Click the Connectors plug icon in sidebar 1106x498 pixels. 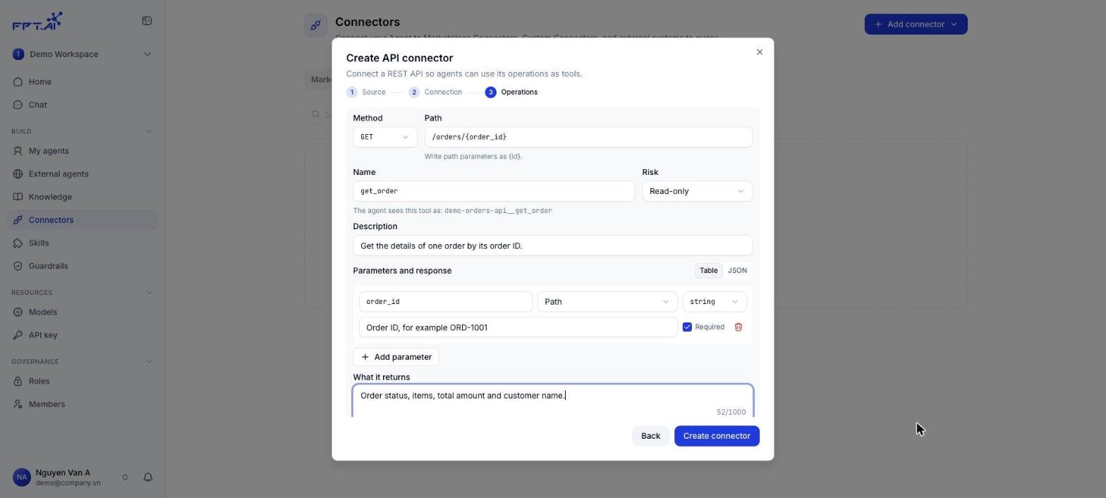(18, 220)
